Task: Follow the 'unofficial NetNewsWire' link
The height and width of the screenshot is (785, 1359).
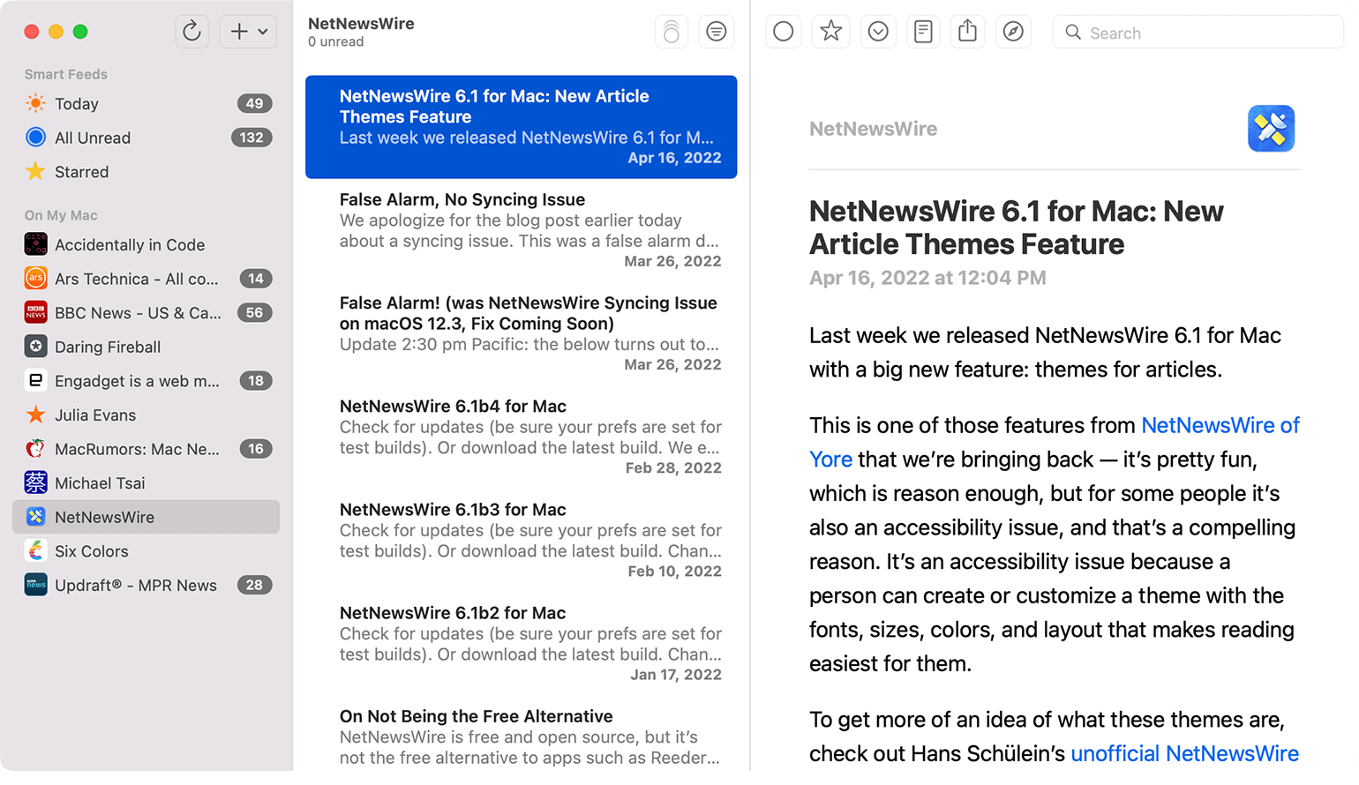Action: tap(1184, 754)
